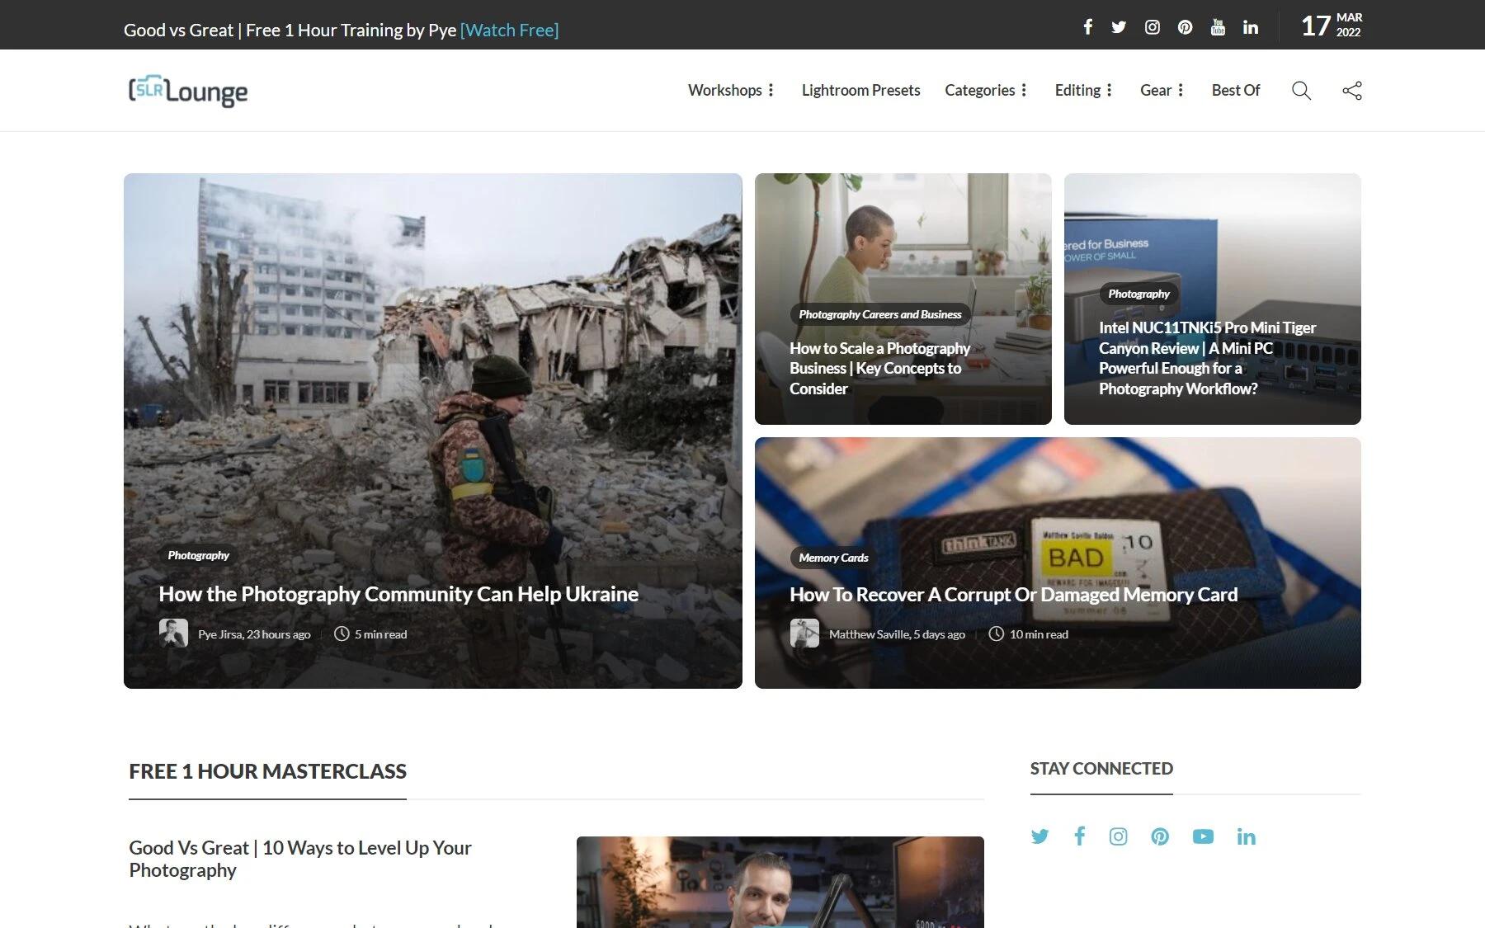Click YouTube icon under Stay Connected
This screenshot has height=928, width=1485.
pos(1203,836)
